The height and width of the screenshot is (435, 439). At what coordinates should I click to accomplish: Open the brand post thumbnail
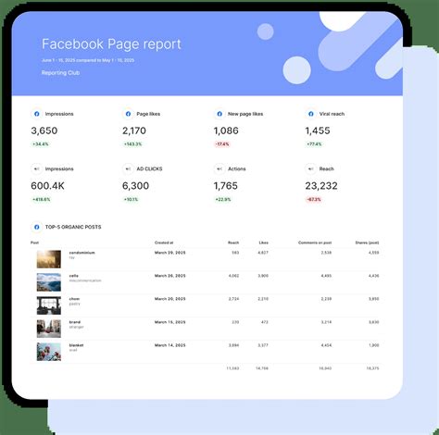[49, 329]
